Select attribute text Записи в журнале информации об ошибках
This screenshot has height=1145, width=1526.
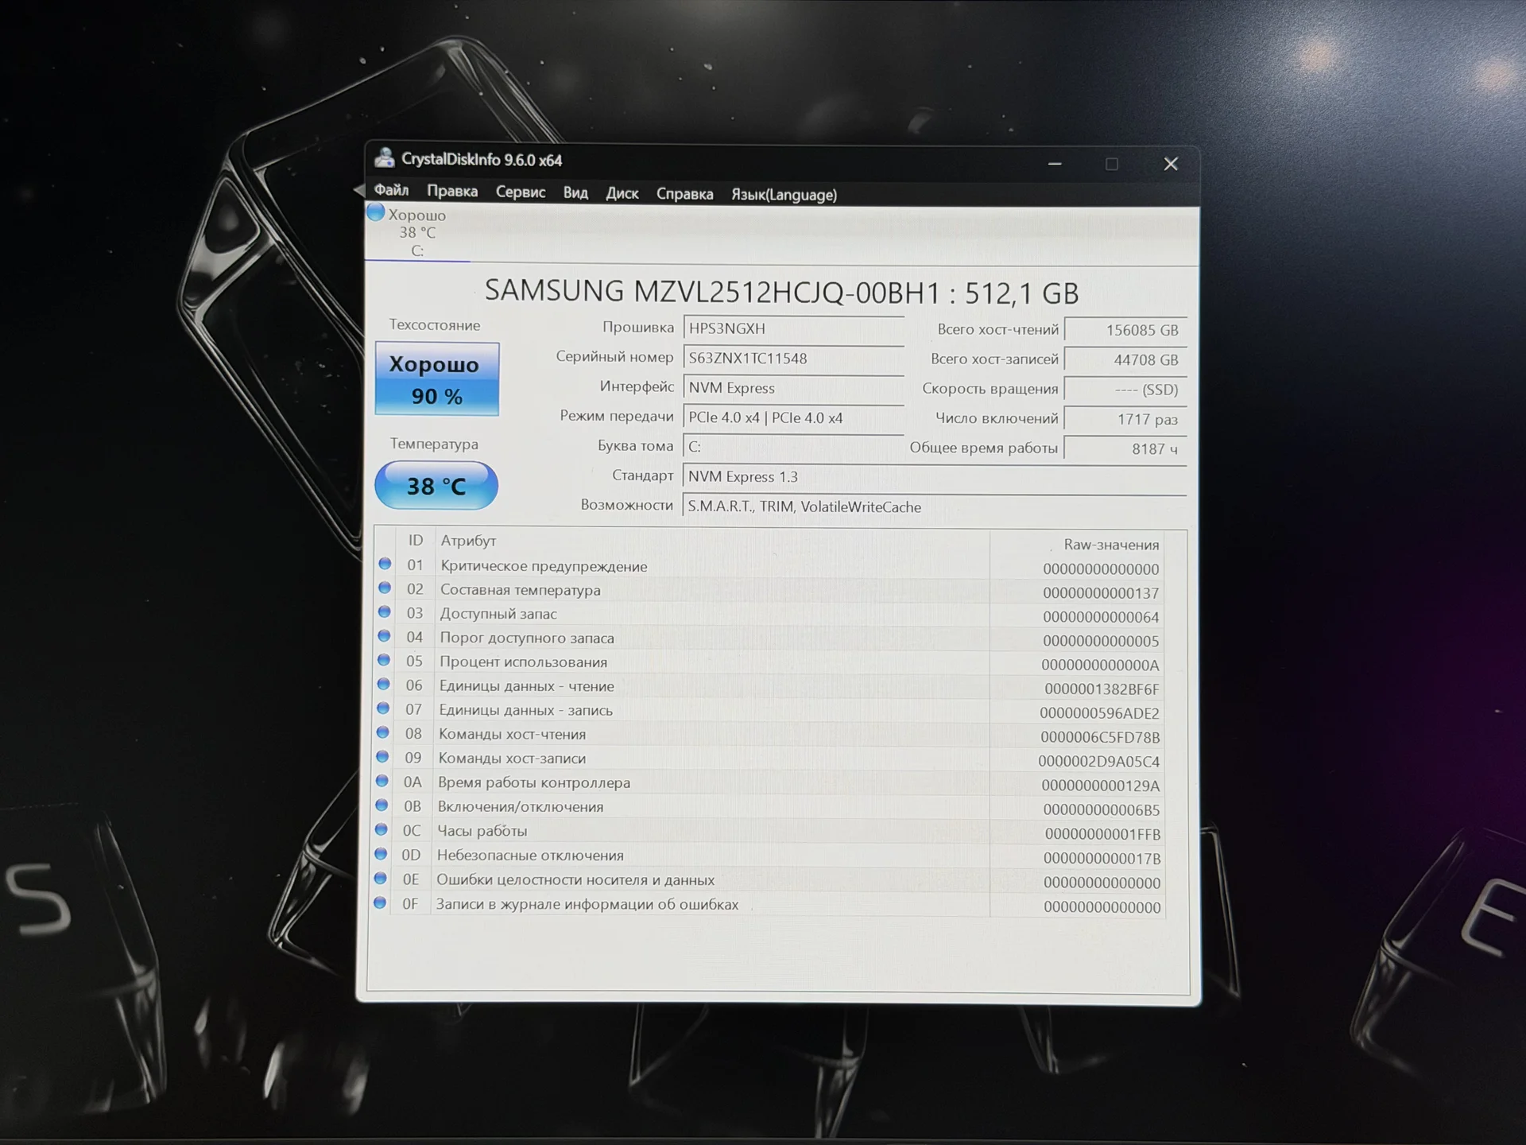click(x=587, y=904)
